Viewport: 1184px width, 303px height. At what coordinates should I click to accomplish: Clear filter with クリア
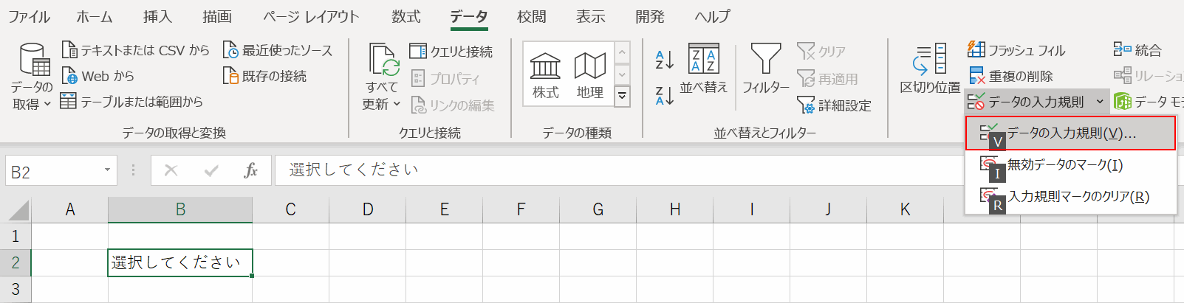coord(821,51)
